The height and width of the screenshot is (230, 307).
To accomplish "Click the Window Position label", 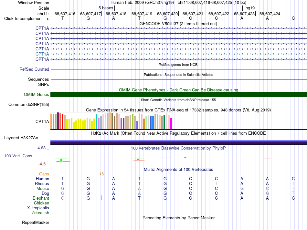I will [34, 3].
